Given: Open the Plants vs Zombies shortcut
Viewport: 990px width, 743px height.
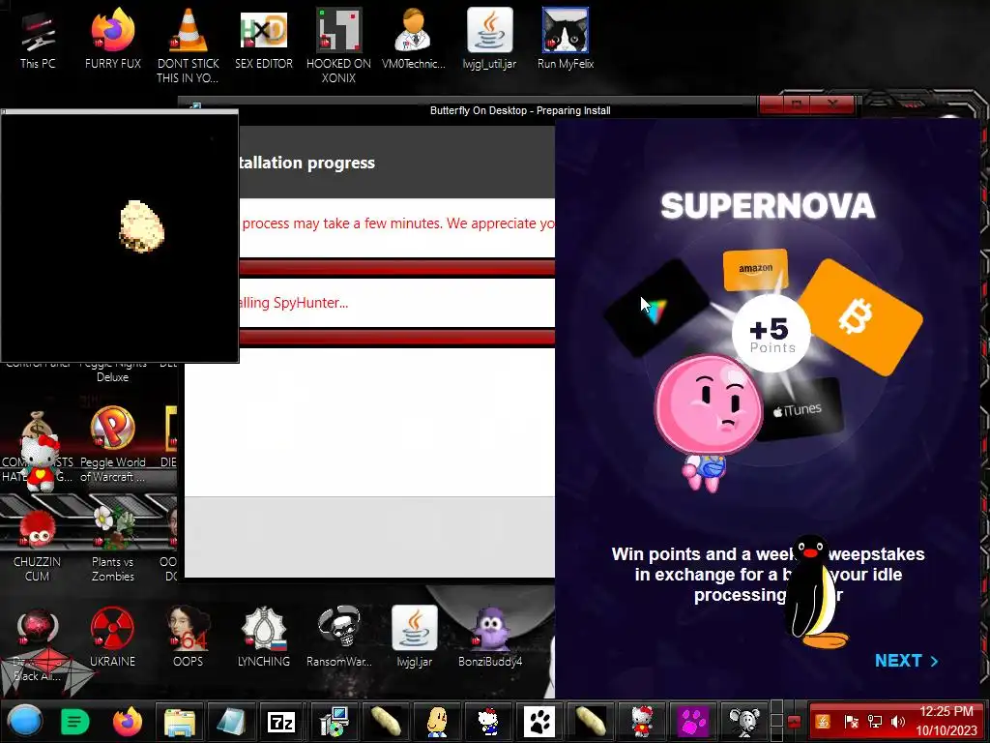Looking at the screenshot, I should click(x=112, y=545).
